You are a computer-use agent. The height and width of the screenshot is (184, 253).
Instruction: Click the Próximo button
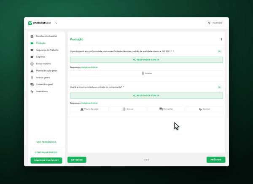216,160
